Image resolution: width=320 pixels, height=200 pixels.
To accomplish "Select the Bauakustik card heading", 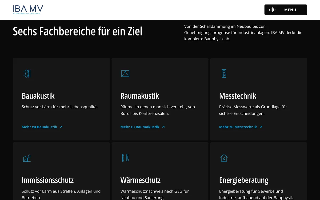I will (x=38, y=96).
